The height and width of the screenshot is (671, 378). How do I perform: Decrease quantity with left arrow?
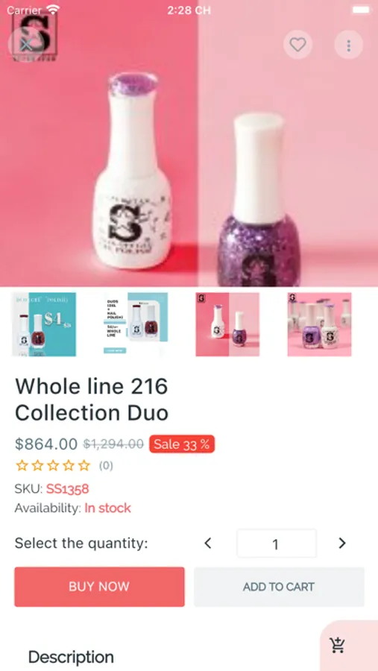[208, 544]
